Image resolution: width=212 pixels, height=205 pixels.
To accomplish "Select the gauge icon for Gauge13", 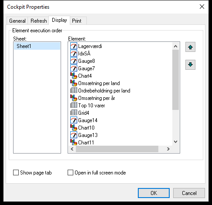I will pyautogui.click(x=74, y=135).
